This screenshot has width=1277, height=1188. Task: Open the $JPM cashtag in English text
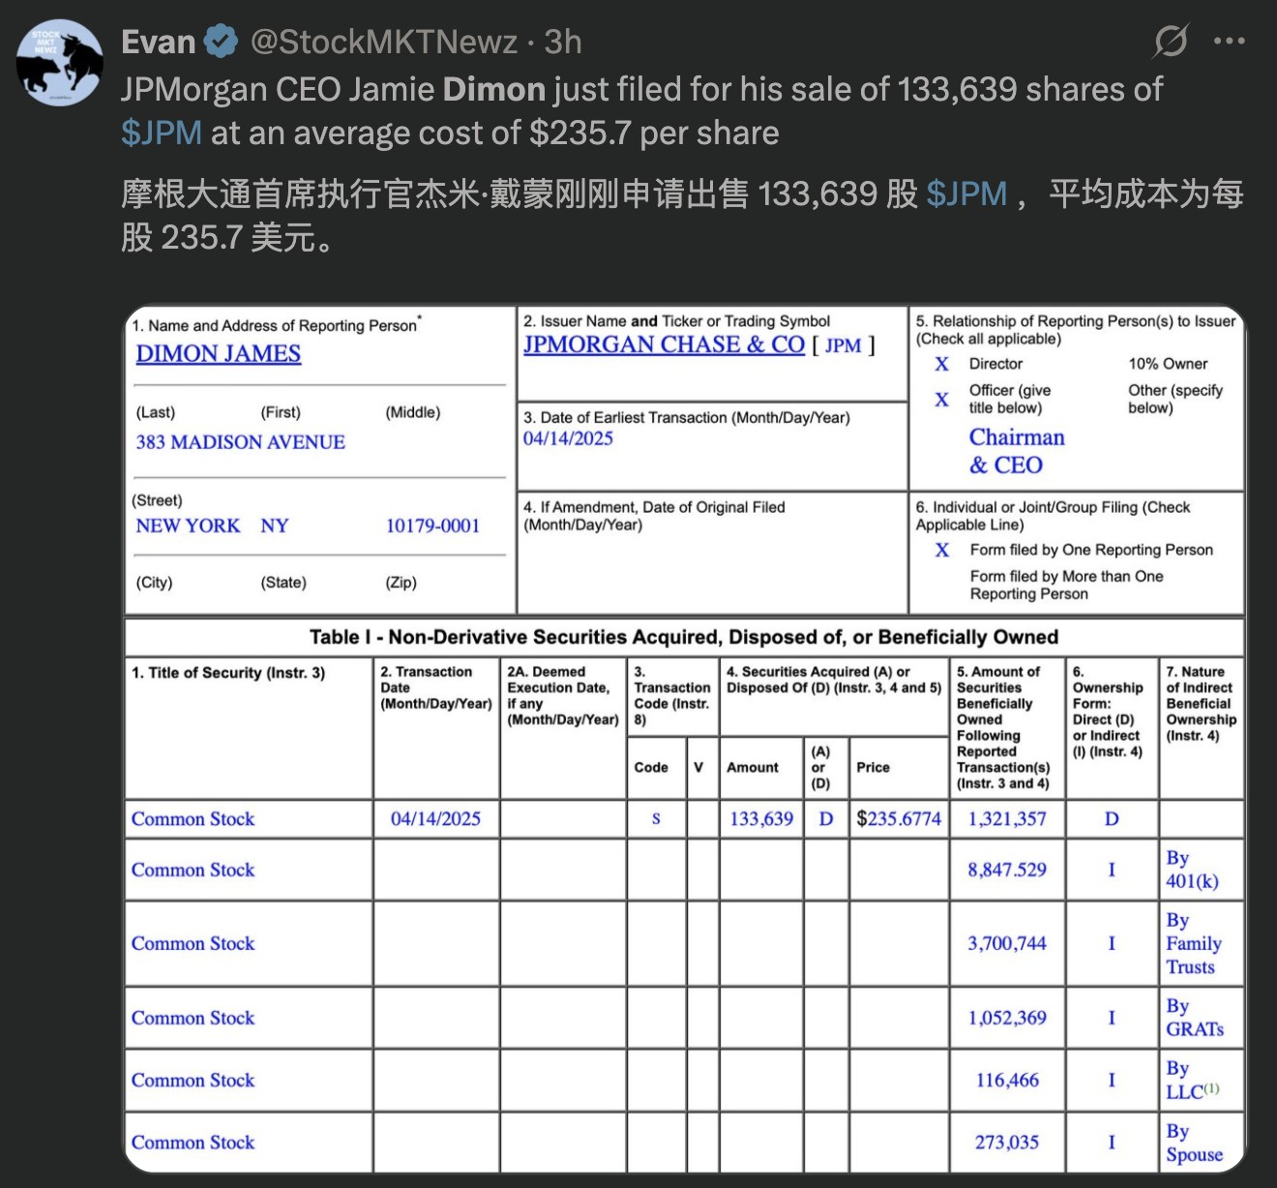[162, 133]
